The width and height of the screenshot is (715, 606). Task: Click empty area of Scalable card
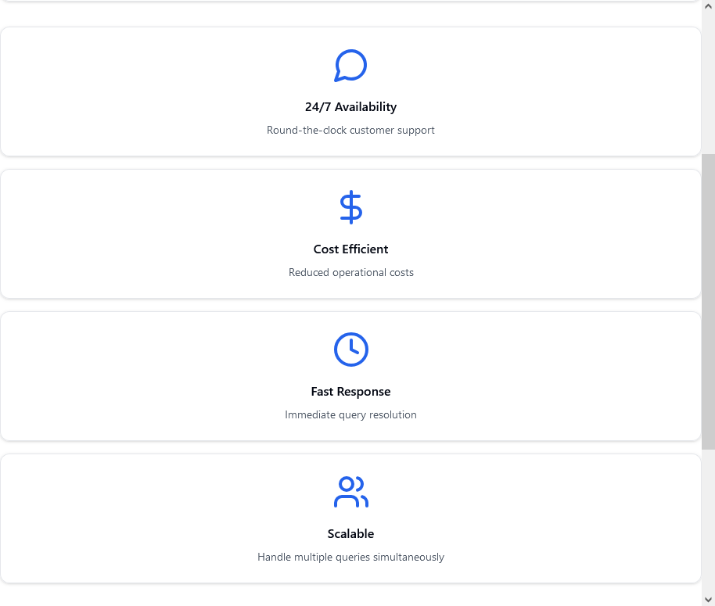[137, 518]
